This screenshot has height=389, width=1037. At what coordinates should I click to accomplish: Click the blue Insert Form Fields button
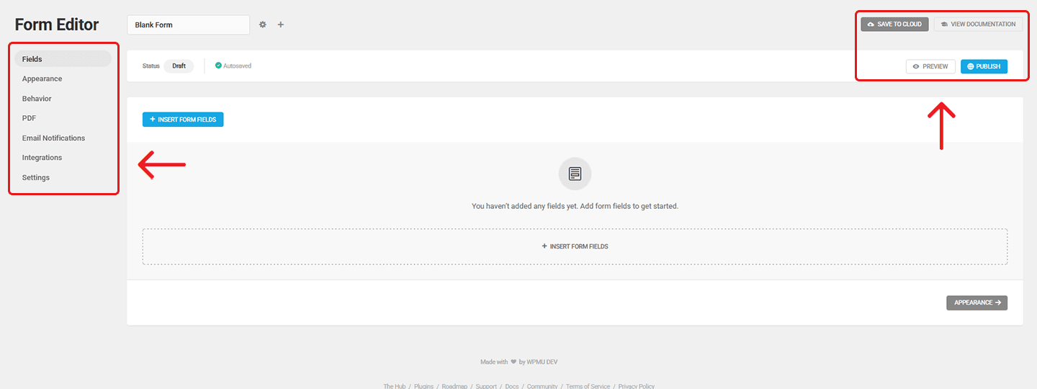pos(183,120)
